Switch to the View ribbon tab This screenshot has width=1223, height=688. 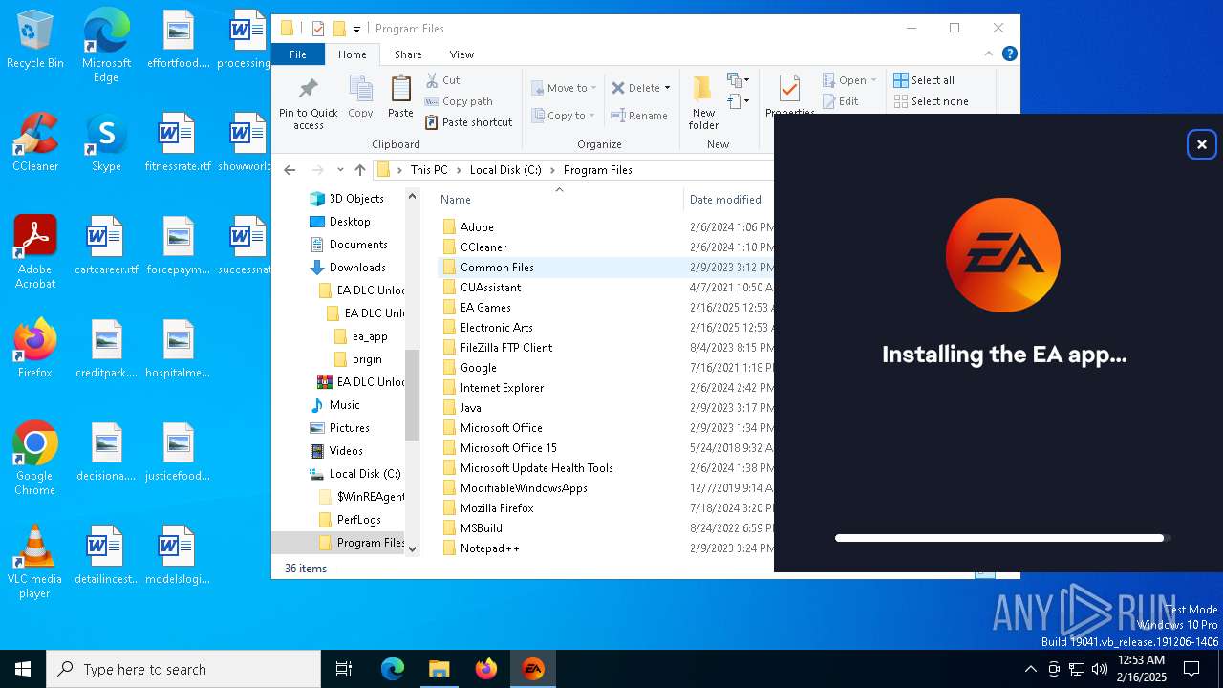[461, 54]
